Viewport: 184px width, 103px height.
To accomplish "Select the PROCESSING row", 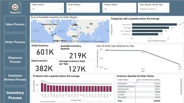I will pos(139,89).
